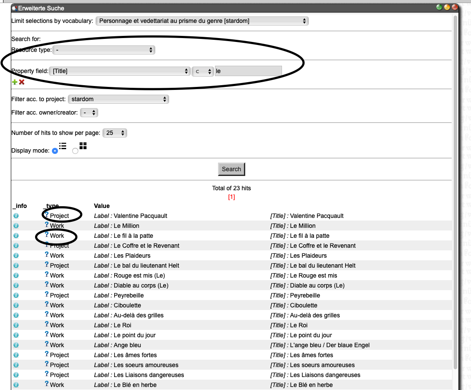Viewport: 471px width, 390px height.
Task: Click the label 'Le Blé en herbe'
Action: pos(135,385)
